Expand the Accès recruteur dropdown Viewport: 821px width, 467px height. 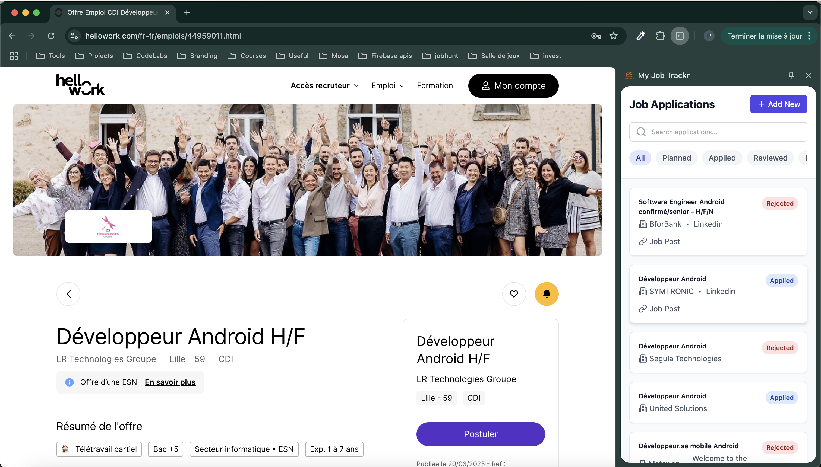(x=324, y=85)
